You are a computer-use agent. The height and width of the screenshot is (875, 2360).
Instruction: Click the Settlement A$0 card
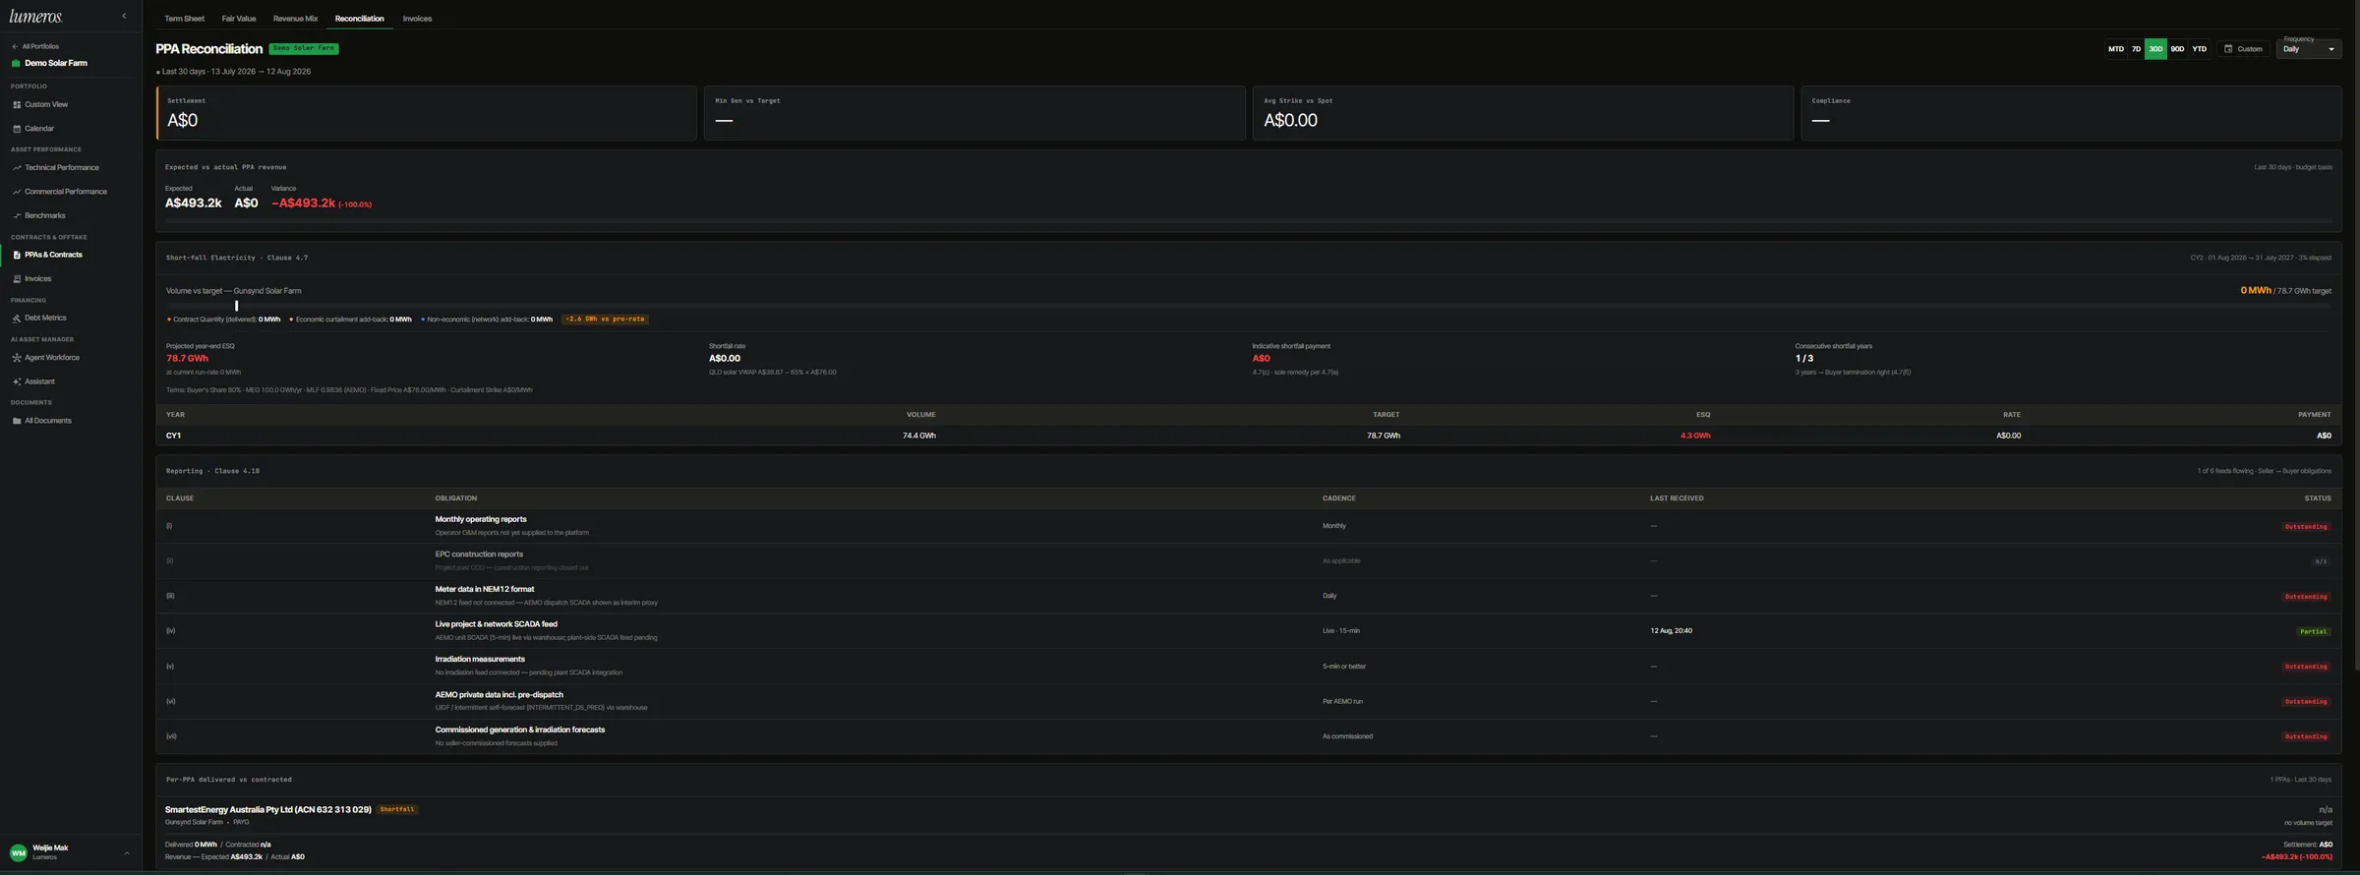(426, 113)
